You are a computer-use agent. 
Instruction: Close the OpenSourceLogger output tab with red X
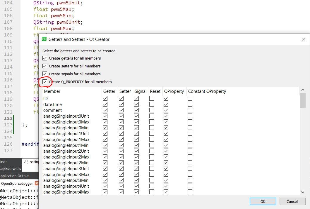[x=37, y=183]
